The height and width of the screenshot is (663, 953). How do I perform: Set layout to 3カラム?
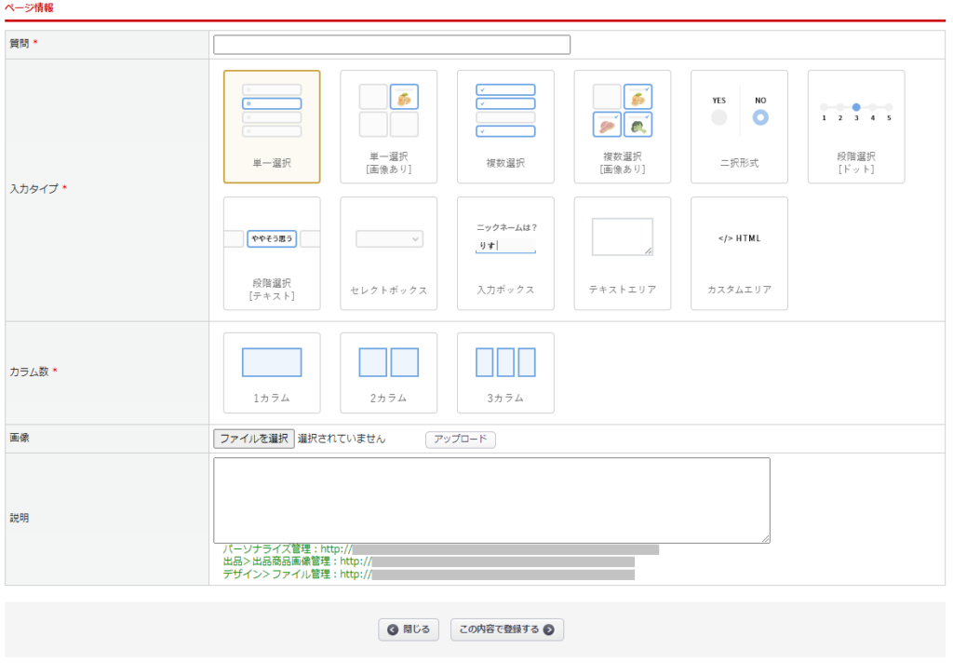[x=505, y=372]
